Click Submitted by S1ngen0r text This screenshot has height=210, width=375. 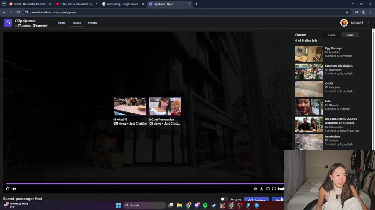(338, 109)
